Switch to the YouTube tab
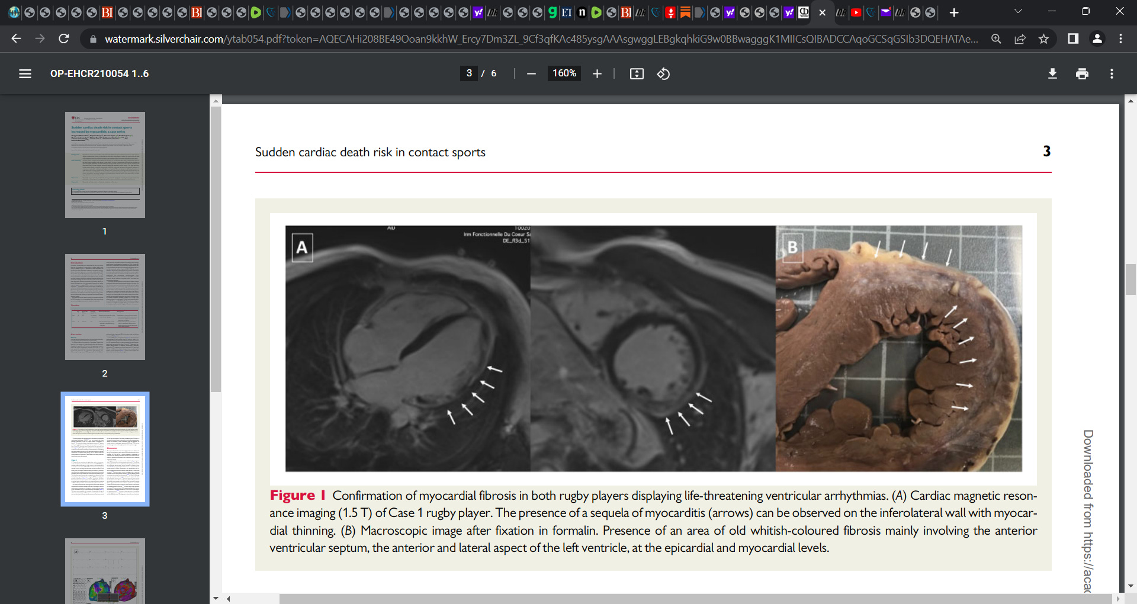 pyautogui.click(x=856, y=12)
